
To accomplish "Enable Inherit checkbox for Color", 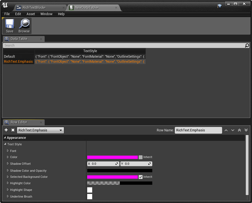I will 140,157.
